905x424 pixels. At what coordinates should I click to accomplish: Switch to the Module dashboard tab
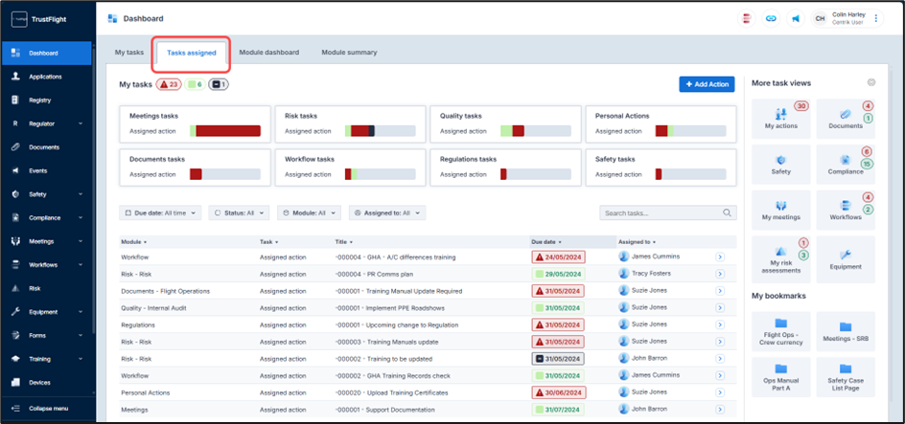(268, 53)
